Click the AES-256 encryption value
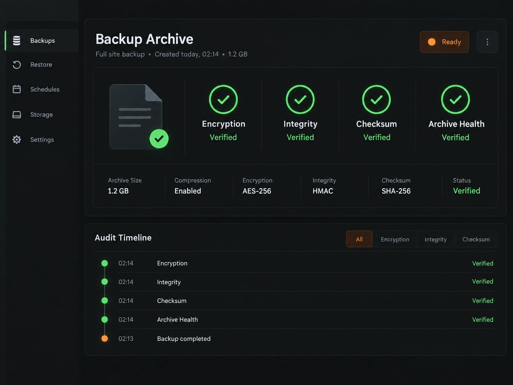The image size is (513, 385). click(x=257, y=191)
